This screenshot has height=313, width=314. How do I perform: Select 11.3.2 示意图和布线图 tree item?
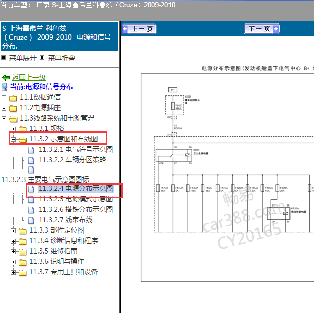click(64, 139)
